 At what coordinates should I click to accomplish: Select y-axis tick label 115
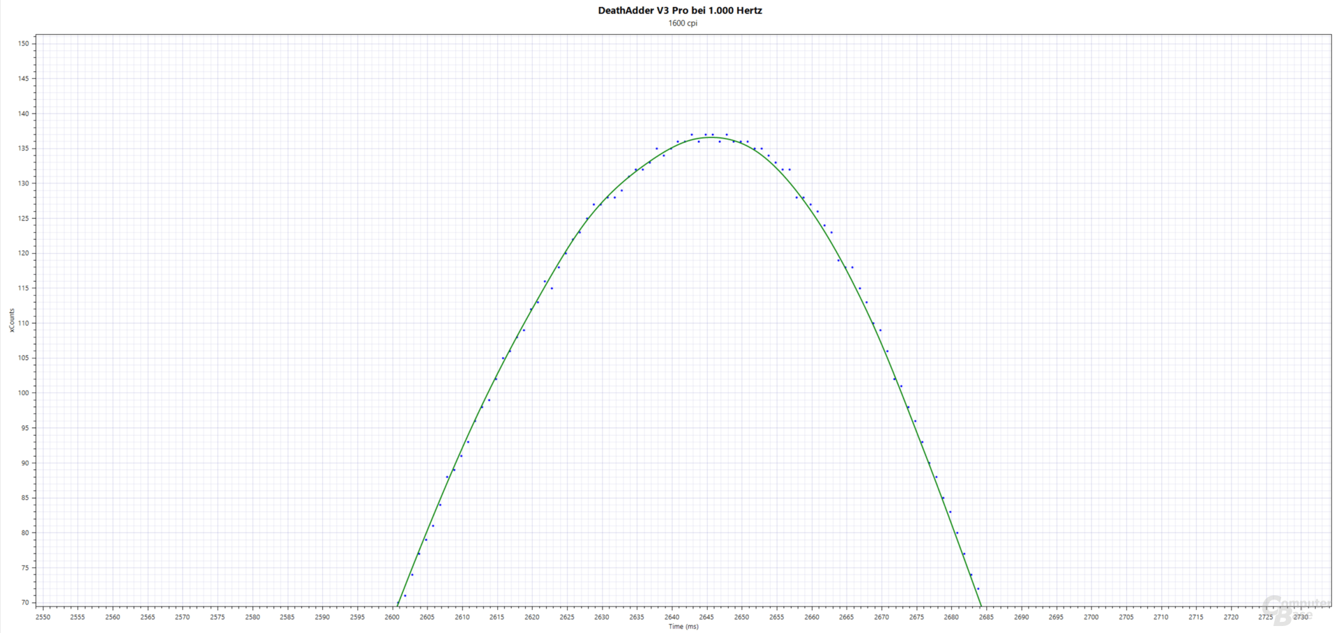pos(24,288)
